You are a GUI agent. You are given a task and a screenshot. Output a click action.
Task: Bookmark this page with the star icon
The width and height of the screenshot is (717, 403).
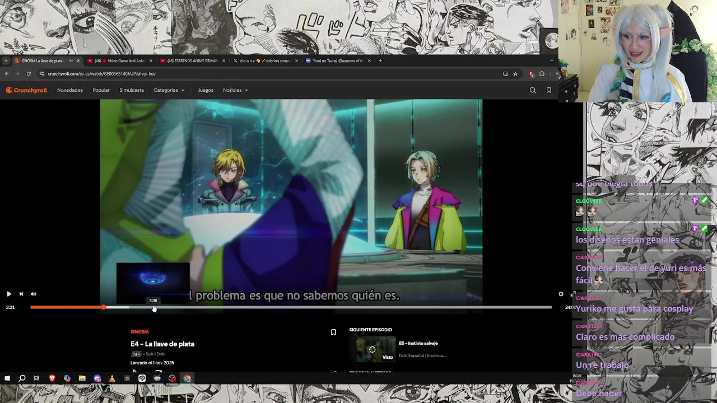coord(515,74)
